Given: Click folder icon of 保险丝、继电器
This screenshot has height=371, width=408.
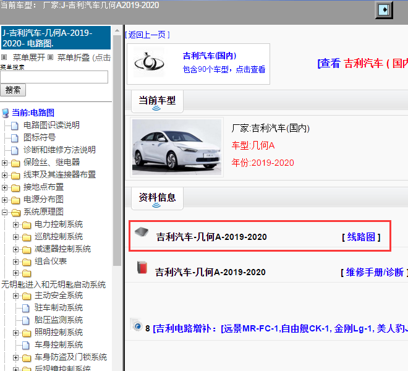Looking at the screenshot, I should point(15,163).
